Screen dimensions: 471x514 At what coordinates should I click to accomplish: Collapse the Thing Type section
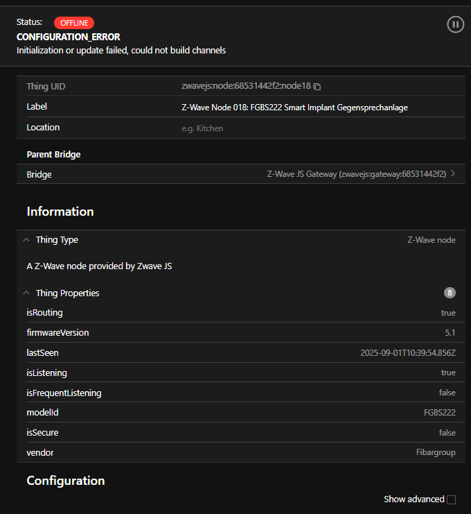click(26, 240)
